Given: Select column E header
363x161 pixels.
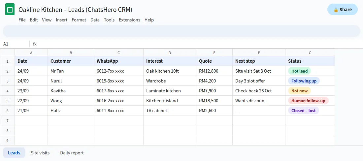Looking at the screenshot, I should coord(214,52).
